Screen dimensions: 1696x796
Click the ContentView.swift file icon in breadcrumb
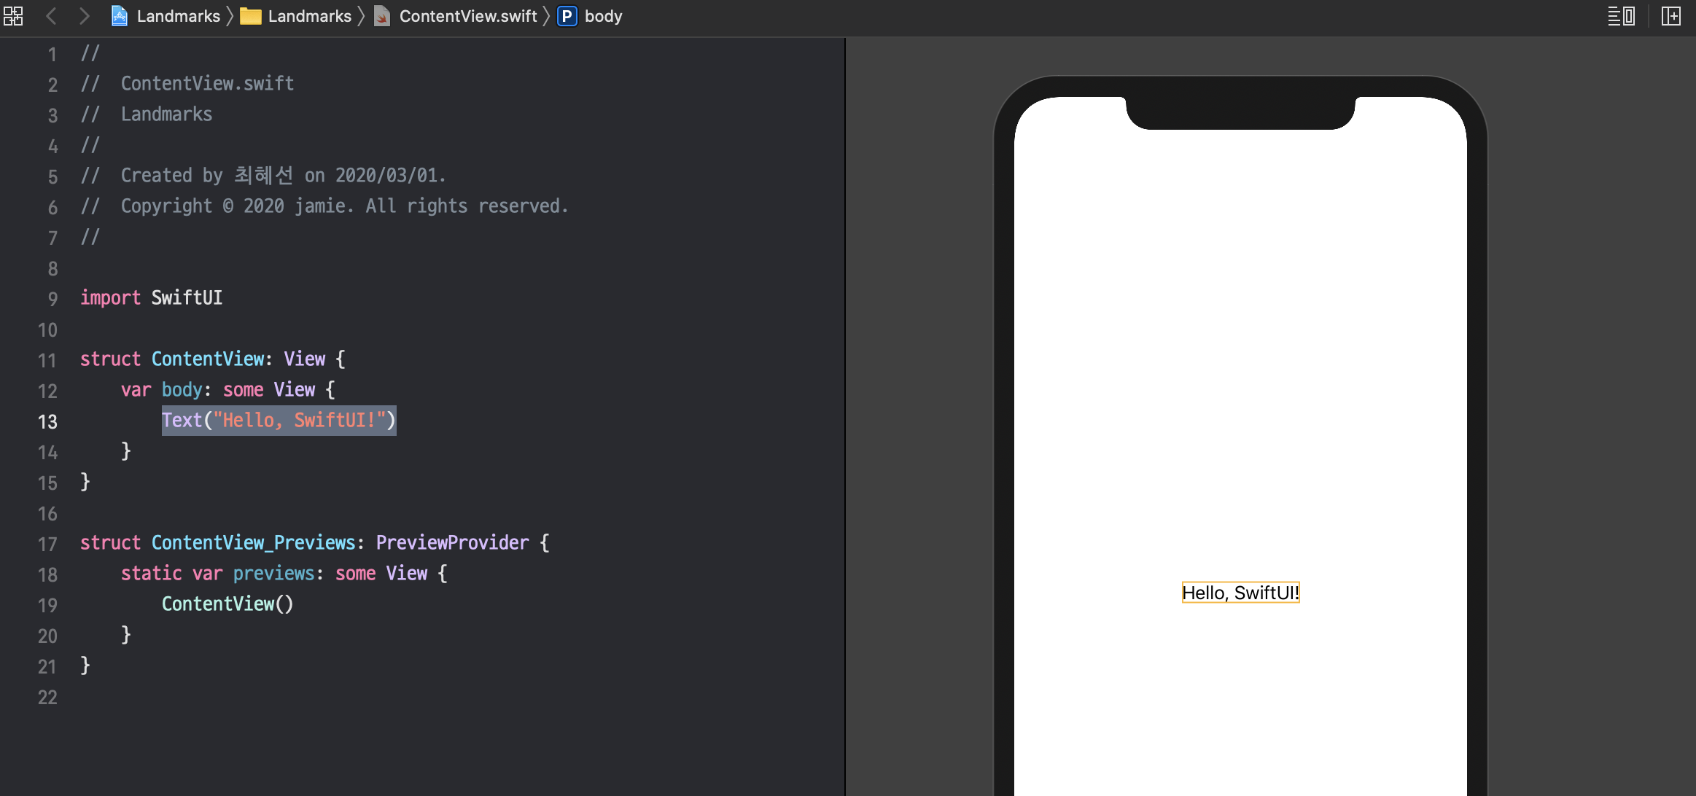(382, 16)
